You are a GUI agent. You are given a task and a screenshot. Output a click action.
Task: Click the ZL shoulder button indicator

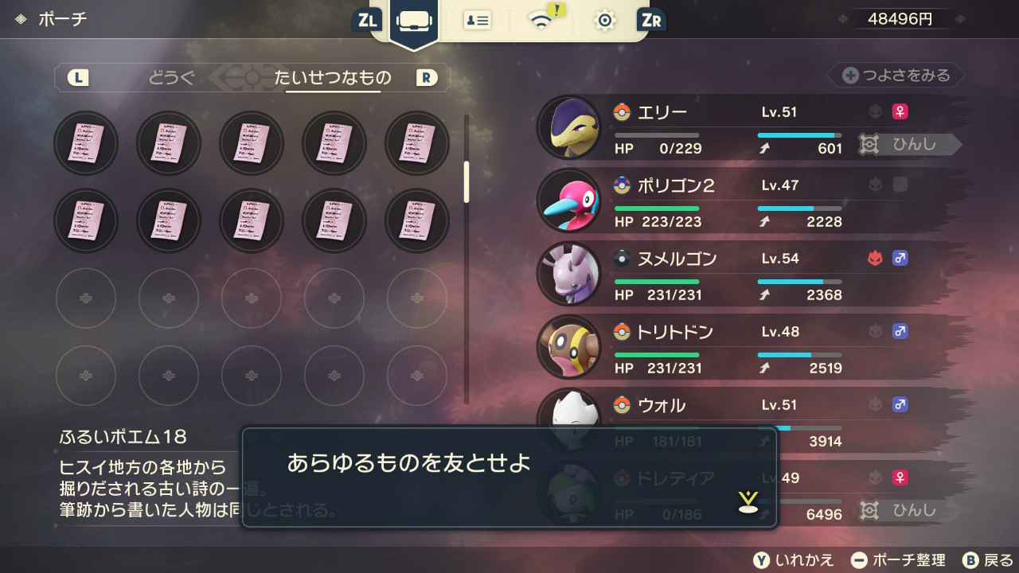(x=367, y=21)
